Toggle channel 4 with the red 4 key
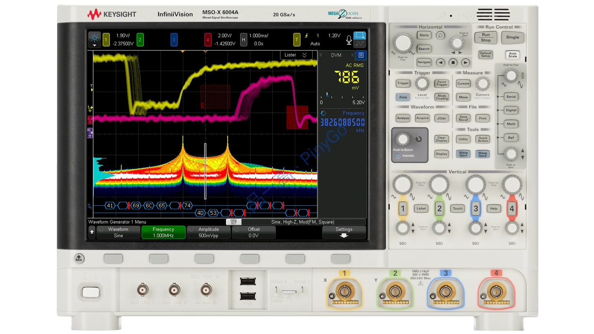The height and width of the screenshot is (334, 594). pos(512,209)
